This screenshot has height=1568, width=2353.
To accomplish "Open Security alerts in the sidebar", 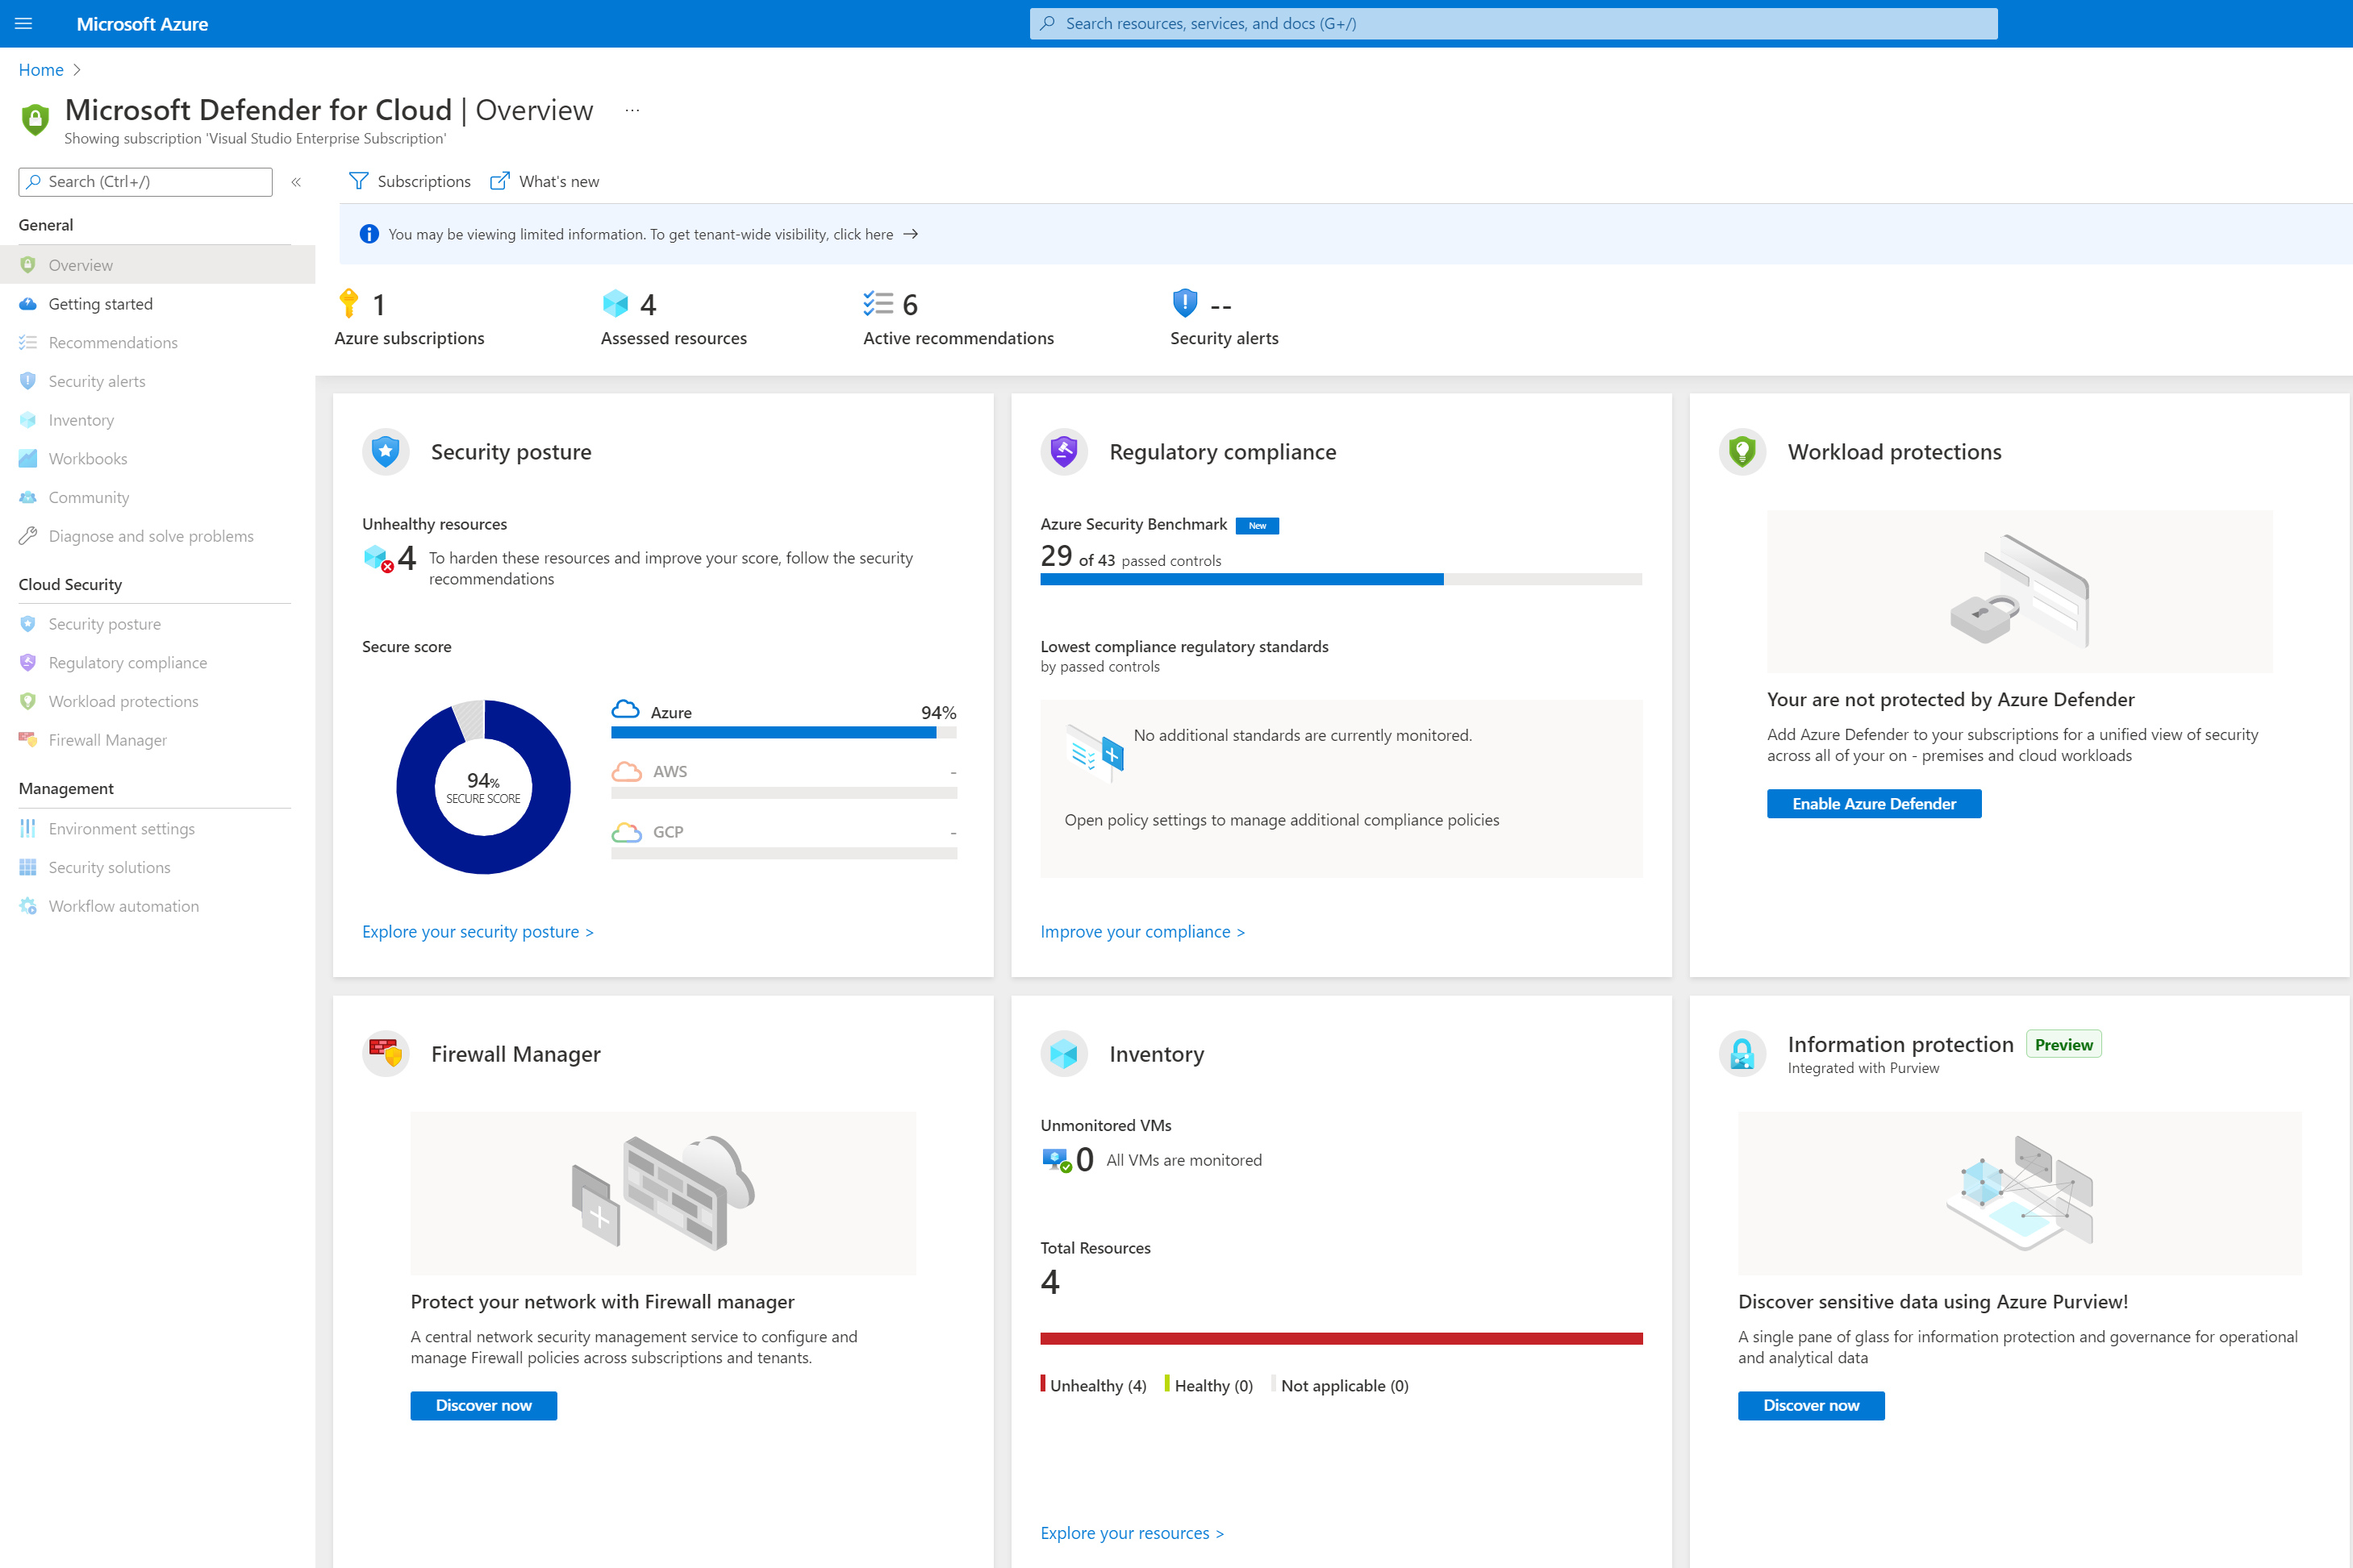I will pyautogui.click(x=97, y=381).
